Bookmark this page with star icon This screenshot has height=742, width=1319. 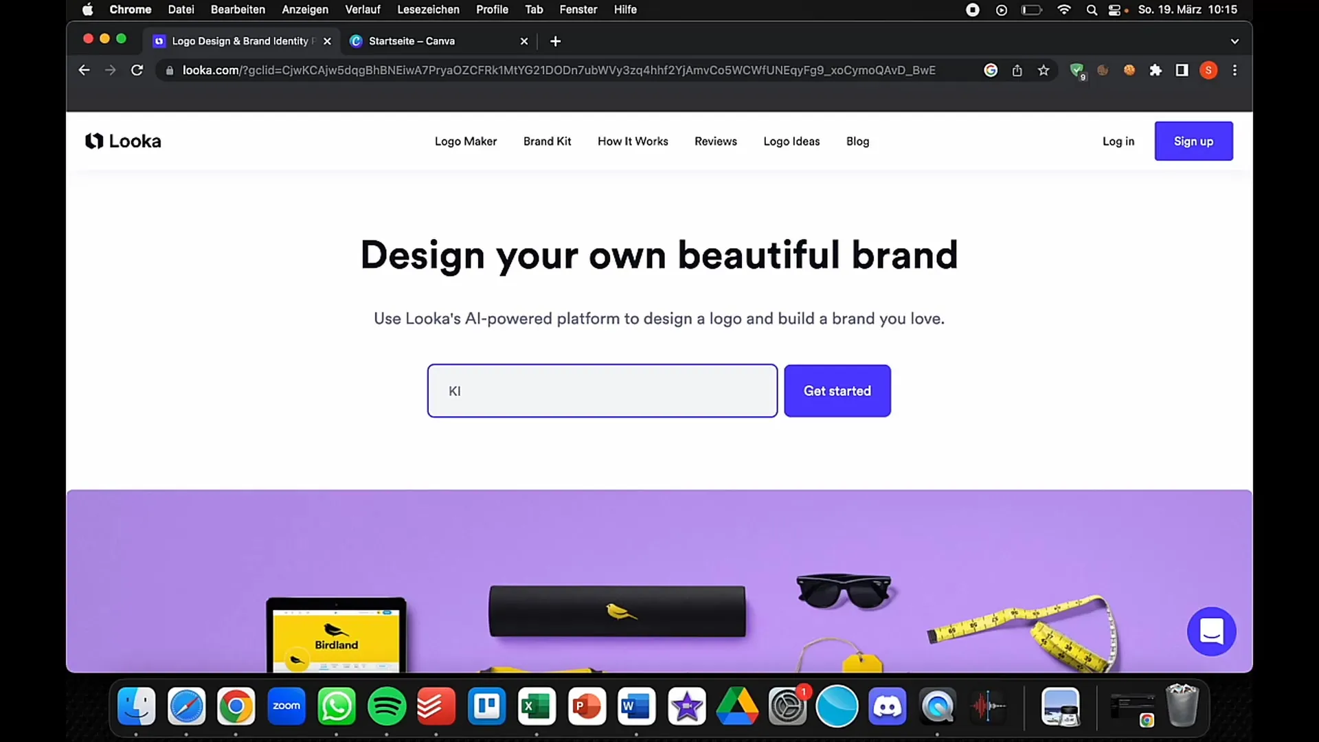pos(1044,70)
